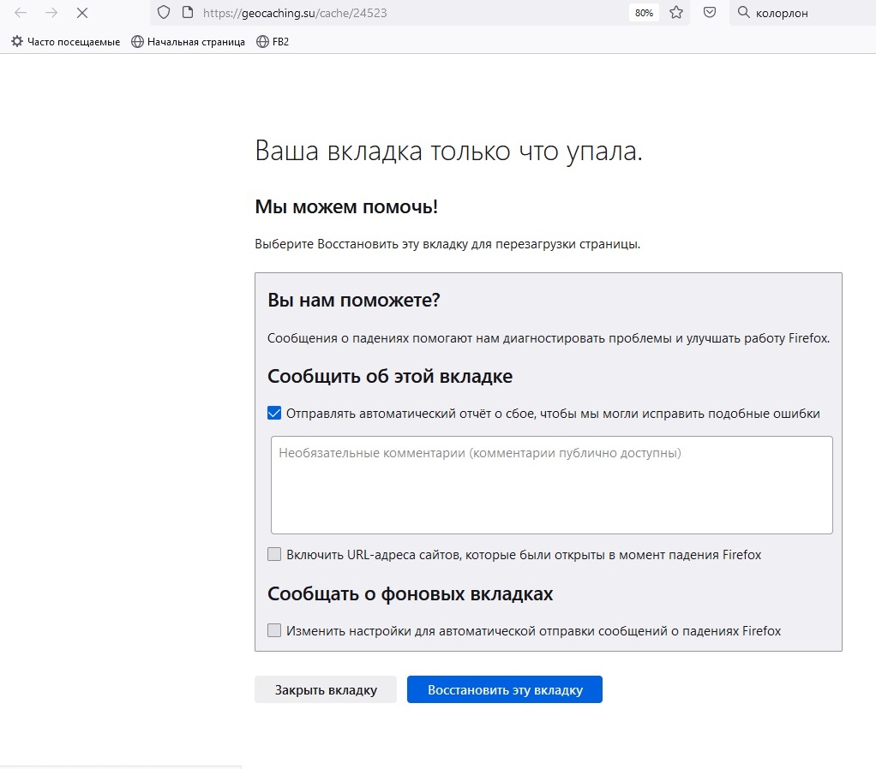Image resolution: width=876 pixels, height=769 pixels.
Task: Click the geocaching.su URL address field
Action: click(386, 13)
